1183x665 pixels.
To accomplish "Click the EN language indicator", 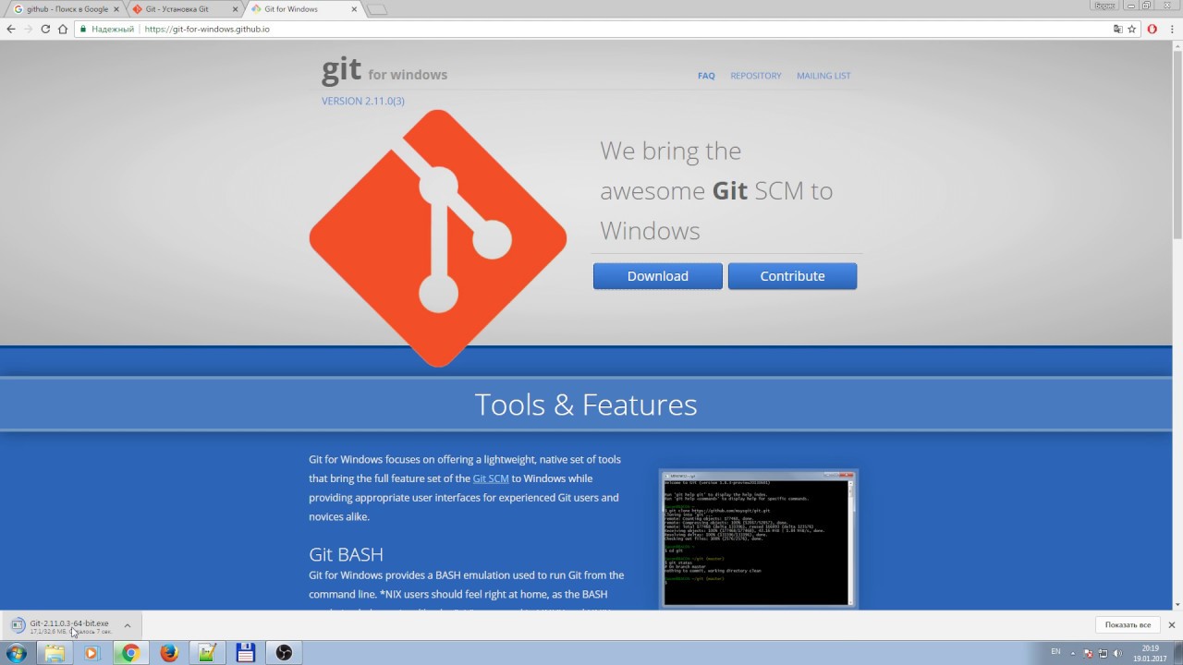I will click(1055, 652).
